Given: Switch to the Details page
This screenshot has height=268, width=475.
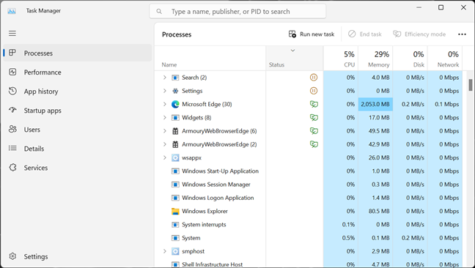Looking at the screenshot, I should [x=78, y=149].
